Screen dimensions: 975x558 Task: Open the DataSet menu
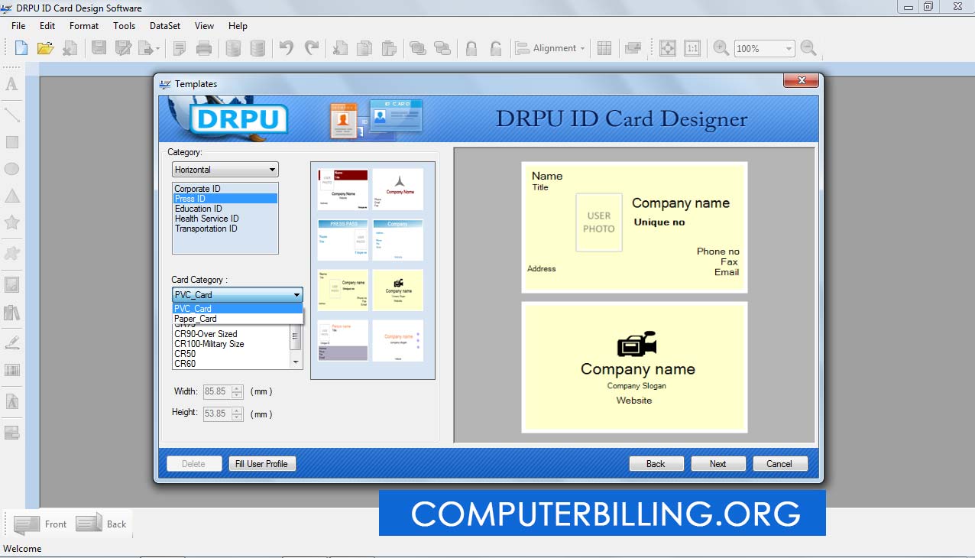pos(165,25)
